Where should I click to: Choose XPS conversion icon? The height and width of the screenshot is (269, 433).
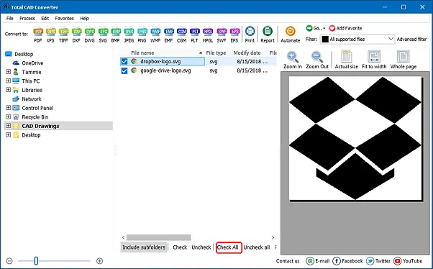(50, 35)
